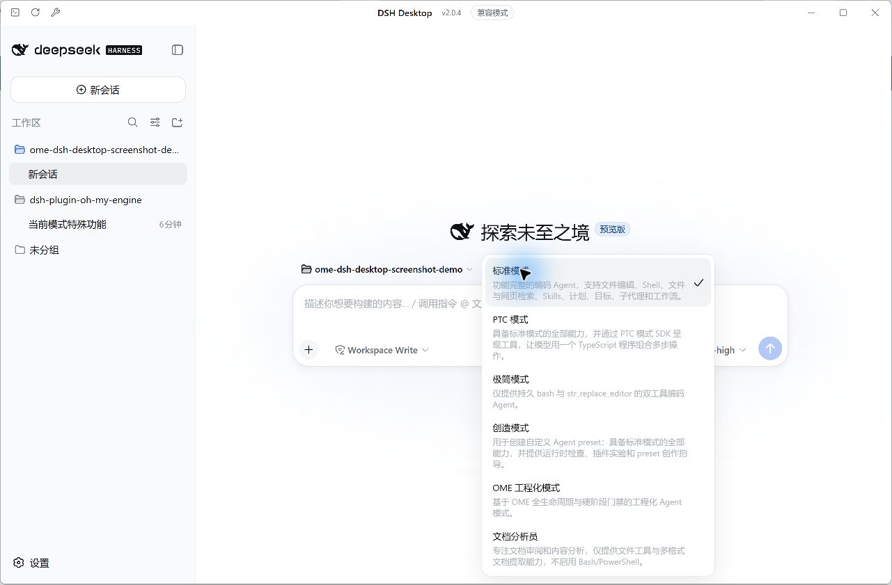Click folder icon beside 未分组
Image resolution: width=892 pixels, height=585 pixels.
(x=19, y=250)
